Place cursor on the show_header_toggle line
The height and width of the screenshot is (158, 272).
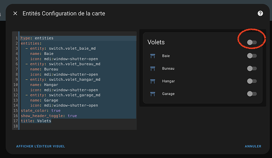[x=49, y=116]
